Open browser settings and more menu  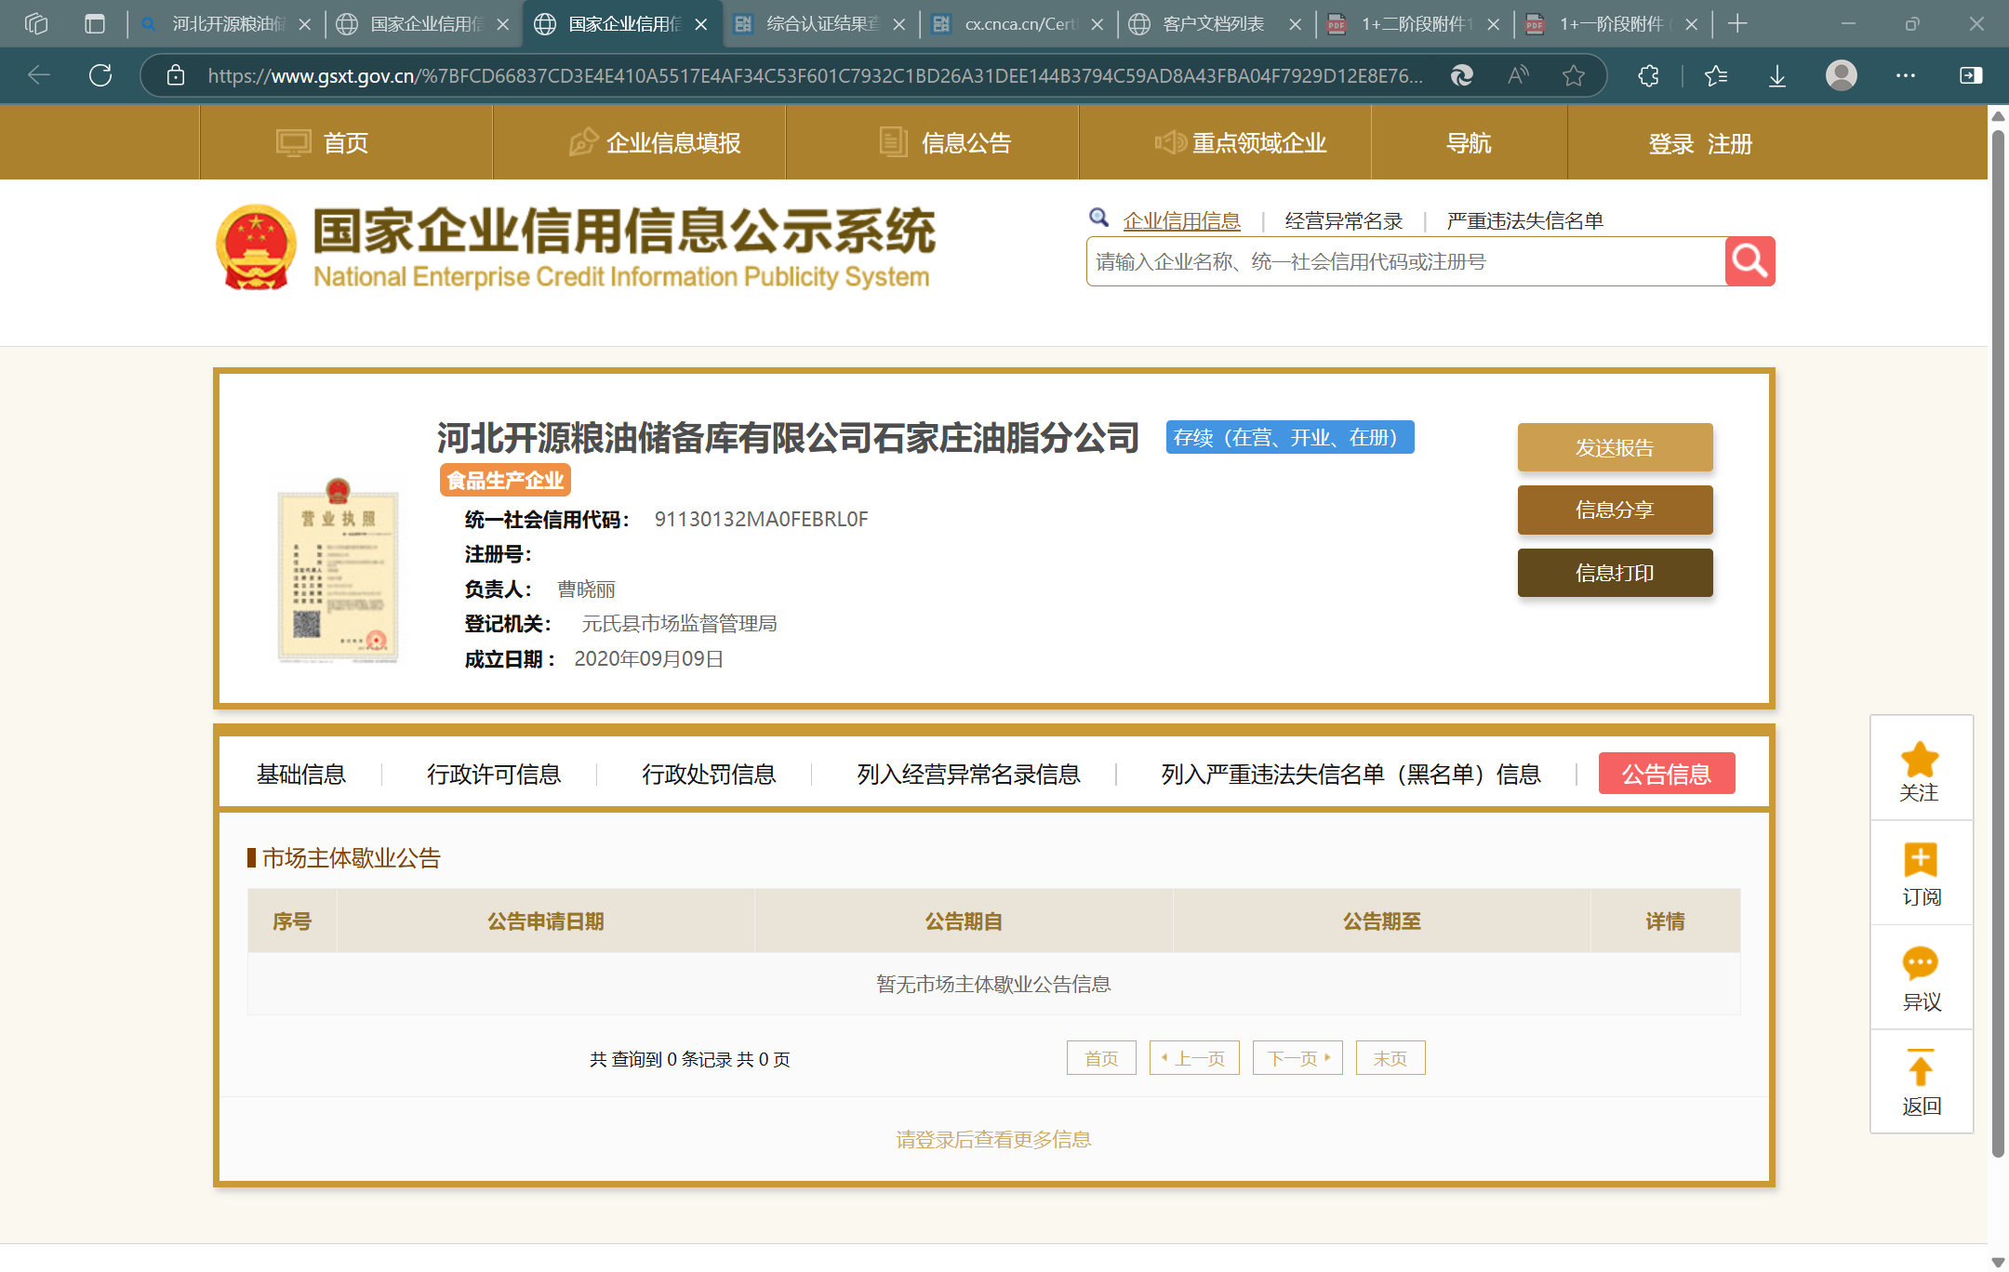[x=1906, y=75]
